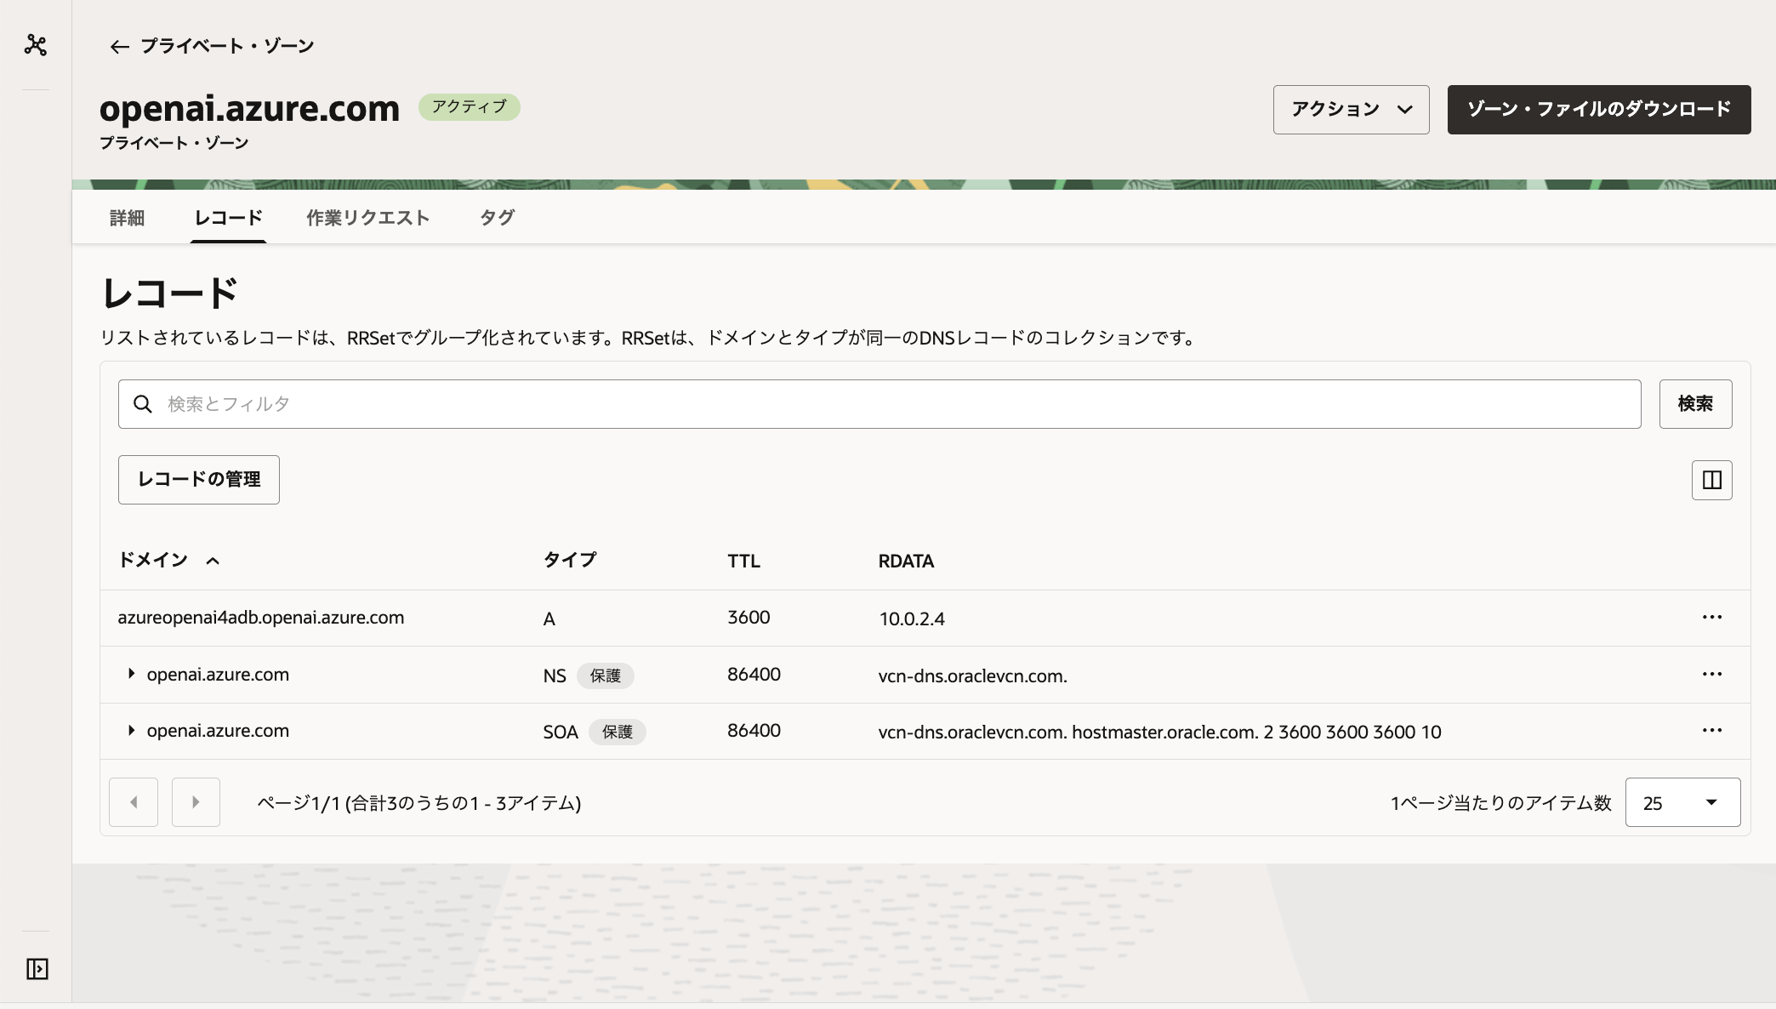The width and height of the screenshot is (1776, 1009).
Task: Expand the openai.azure.com SOA record row
Action: pyautogui.click(x=132, y=730)
